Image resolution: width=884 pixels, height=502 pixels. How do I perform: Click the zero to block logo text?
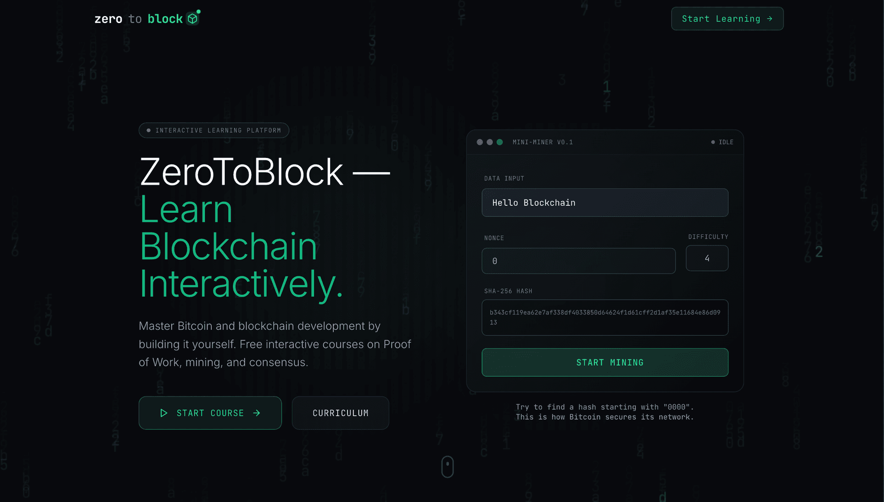tap(138, 19)
